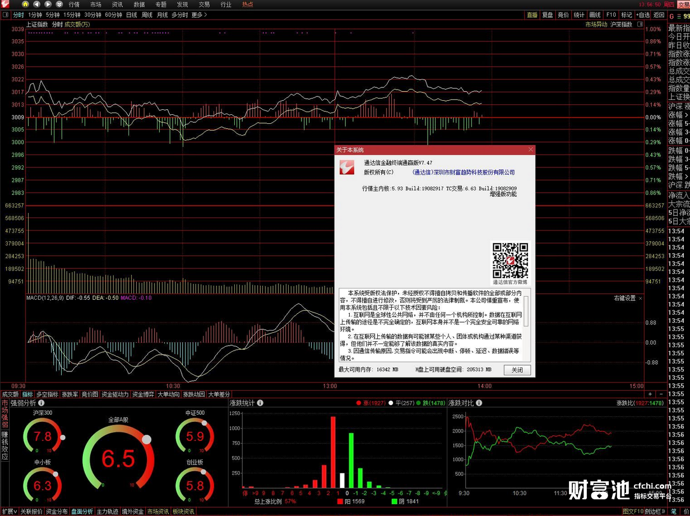Click the 画线 drawing button
The height and width of the screenshot is (516, 690).
(x=595, y=15)
